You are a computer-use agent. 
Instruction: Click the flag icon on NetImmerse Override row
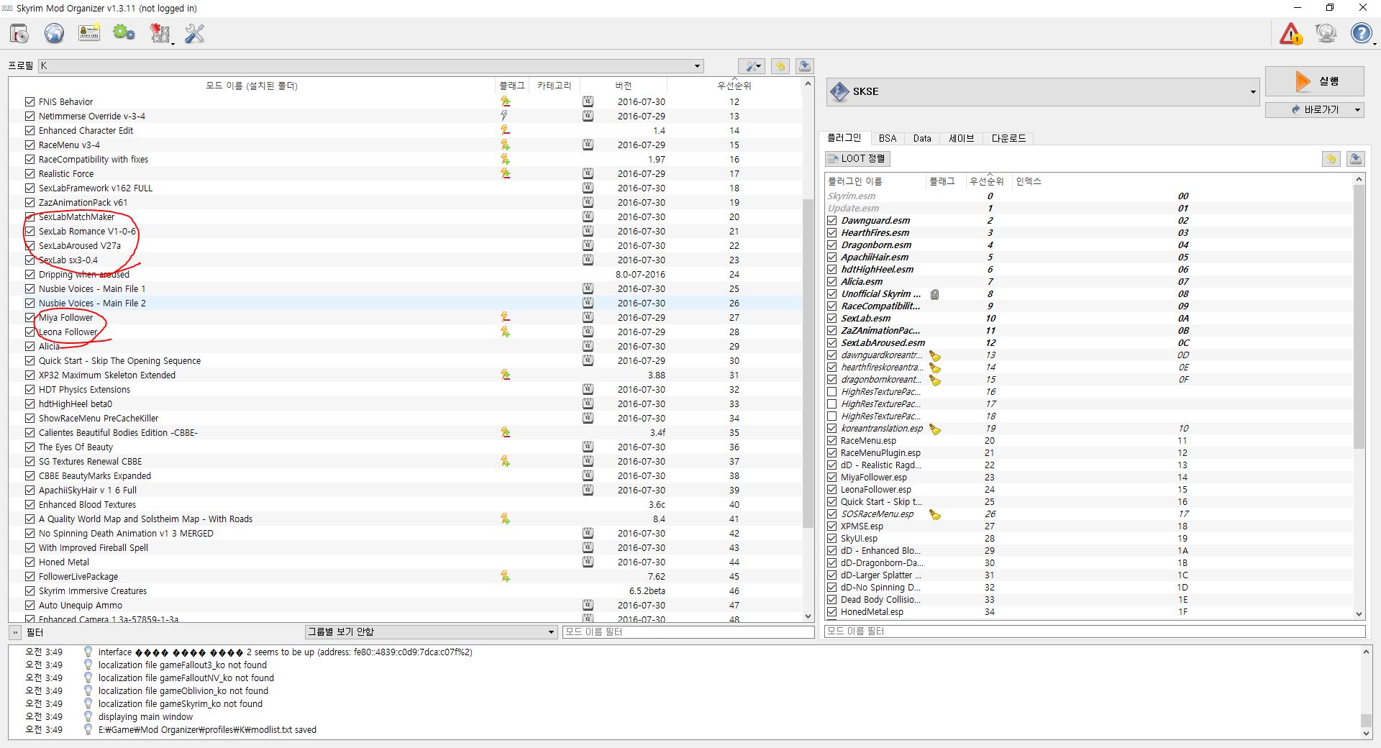(x=504, y=116)
